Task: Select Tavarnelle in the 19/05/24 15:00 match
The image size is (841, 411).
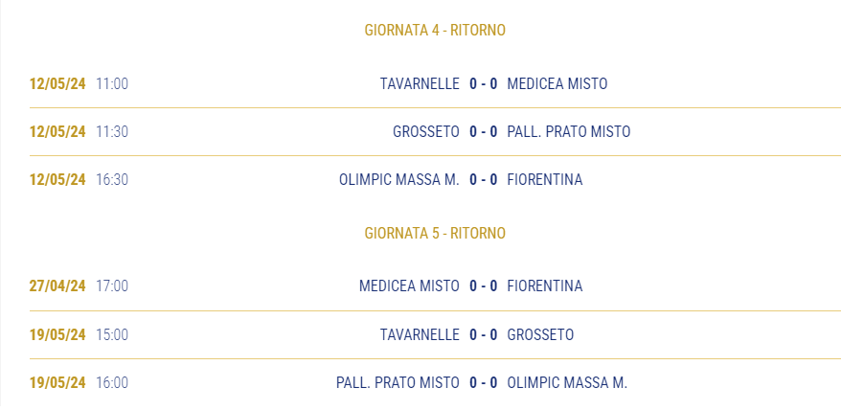Action: tap(420, 334)
